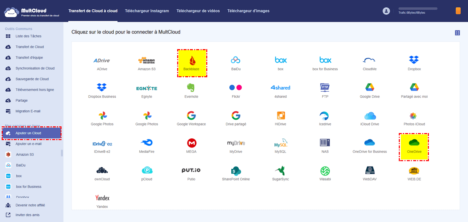This screenshot has height=222, width=468.
Task: Select the Amazon S3 cloud icon in grid
Action: pos(146,61)
